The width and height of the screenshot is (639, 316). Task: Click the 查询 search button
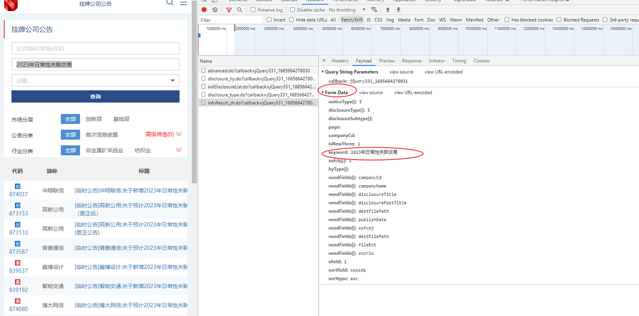coord(95,96)
